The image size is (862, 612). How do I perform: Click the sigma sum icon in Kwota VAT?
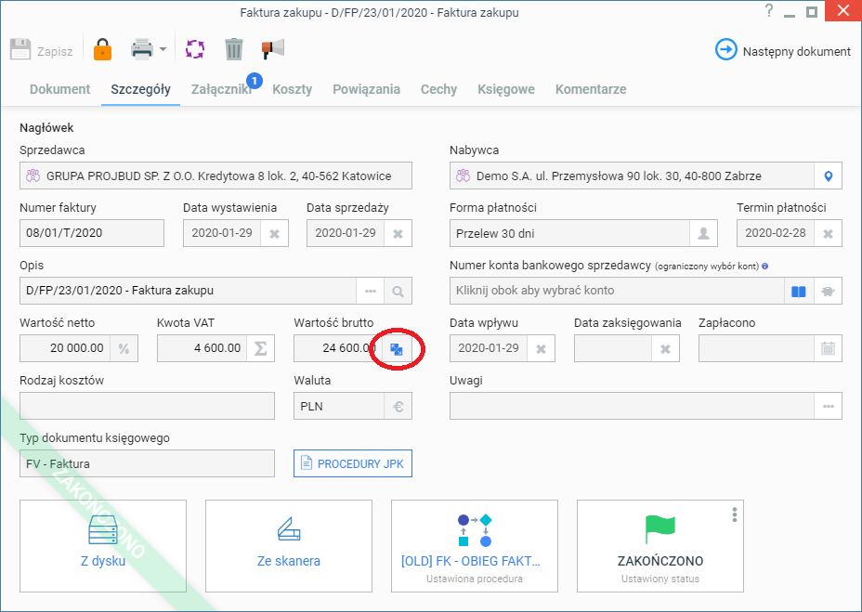pyautogui.click(x=261, y=348)
